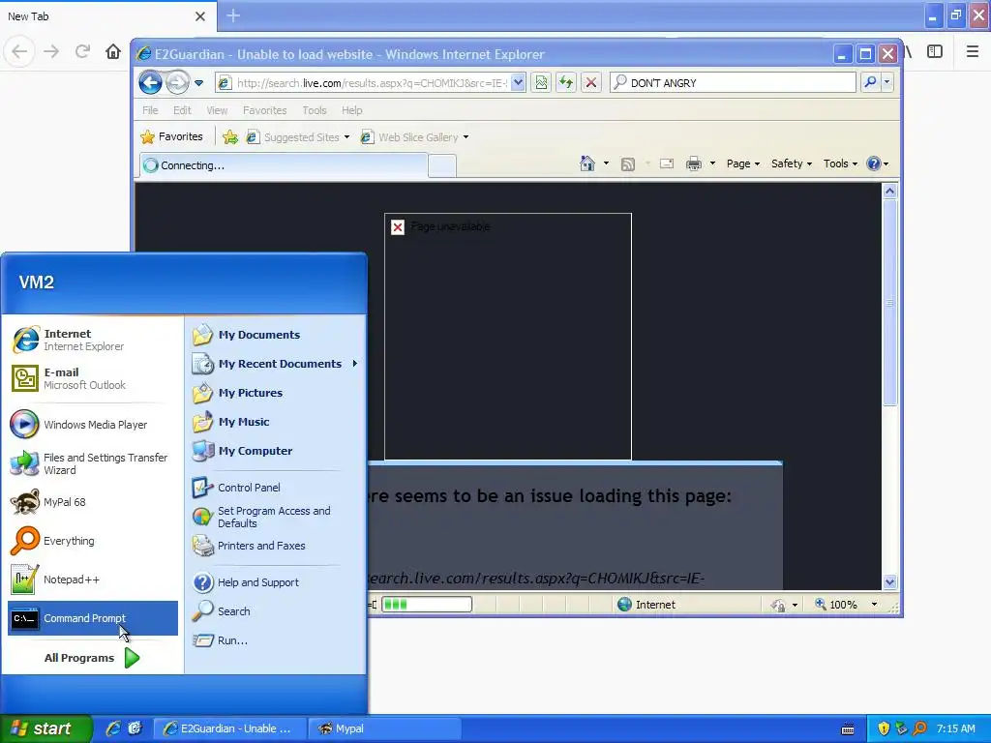
Task: Open the Help menu in IE
Action: tap(352, 110)
